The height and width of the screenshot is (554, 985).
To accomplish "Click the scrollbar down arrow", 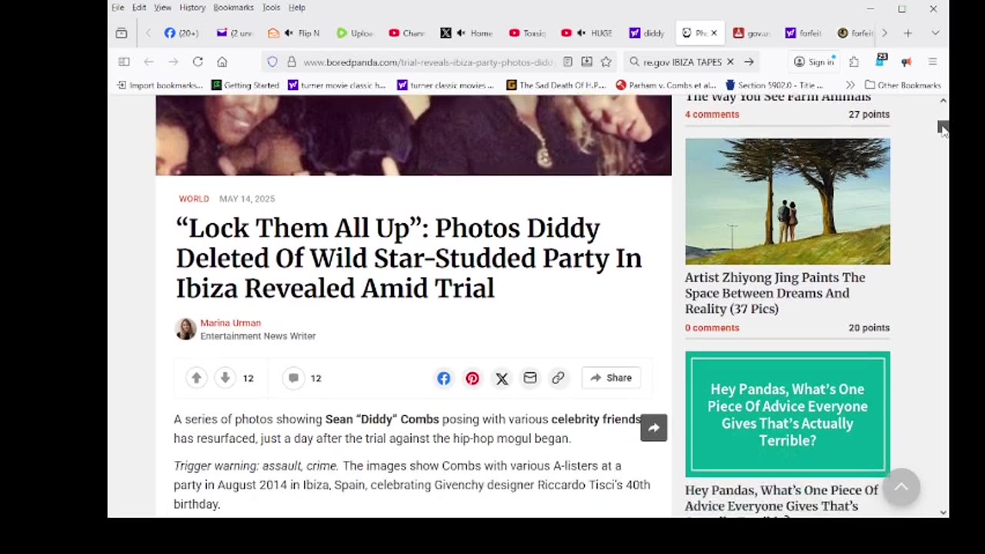I will click(943, 512).
